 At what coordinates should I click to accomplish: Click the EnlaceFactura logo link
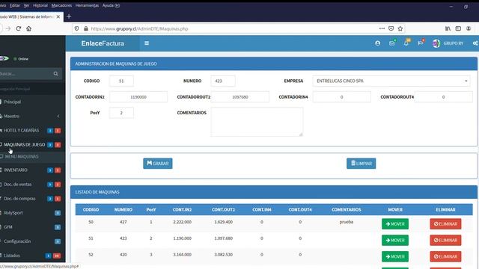pos(103,43)
